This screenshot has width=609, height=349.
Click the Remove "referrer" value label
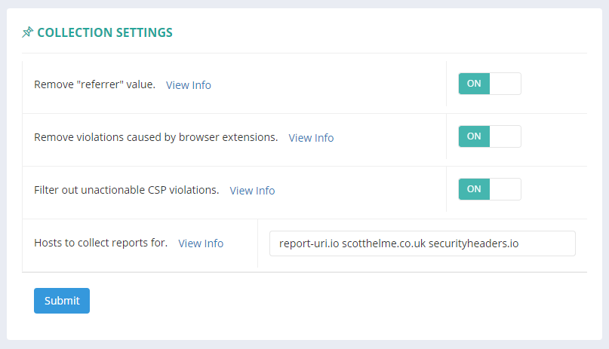point(94,84)
